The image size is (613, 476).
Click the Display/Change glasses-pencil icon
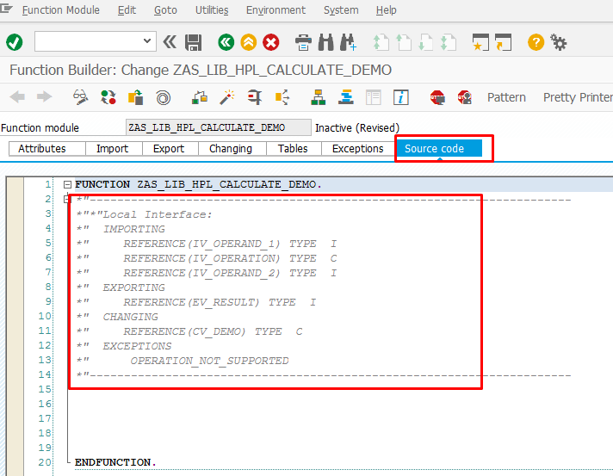pyautogui.click(x=81, y=97)
